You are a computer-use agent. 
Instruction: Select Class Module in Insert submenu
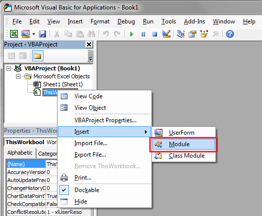[x=183, y=156]
